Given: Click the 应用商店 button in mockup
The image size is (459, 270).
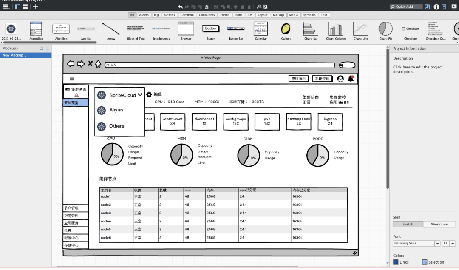Looking at the screenshot, I should 298,79.
